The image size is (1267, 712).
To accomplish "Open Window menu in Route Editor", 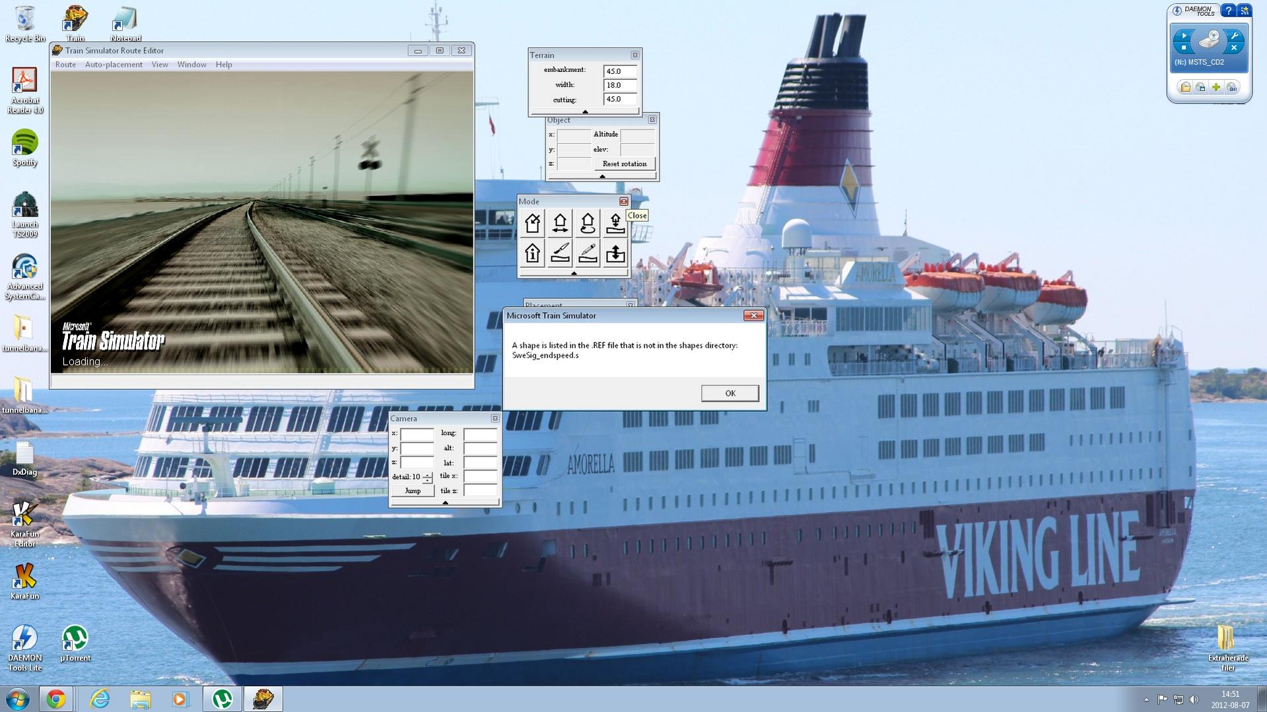I will [x=191, y=65].
